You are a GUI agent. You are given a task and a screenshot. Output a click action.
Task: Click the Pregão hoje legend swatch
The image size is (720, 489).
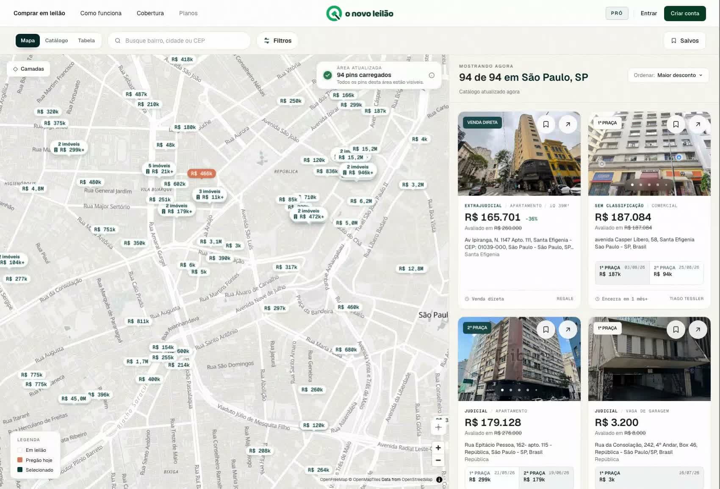20,460
